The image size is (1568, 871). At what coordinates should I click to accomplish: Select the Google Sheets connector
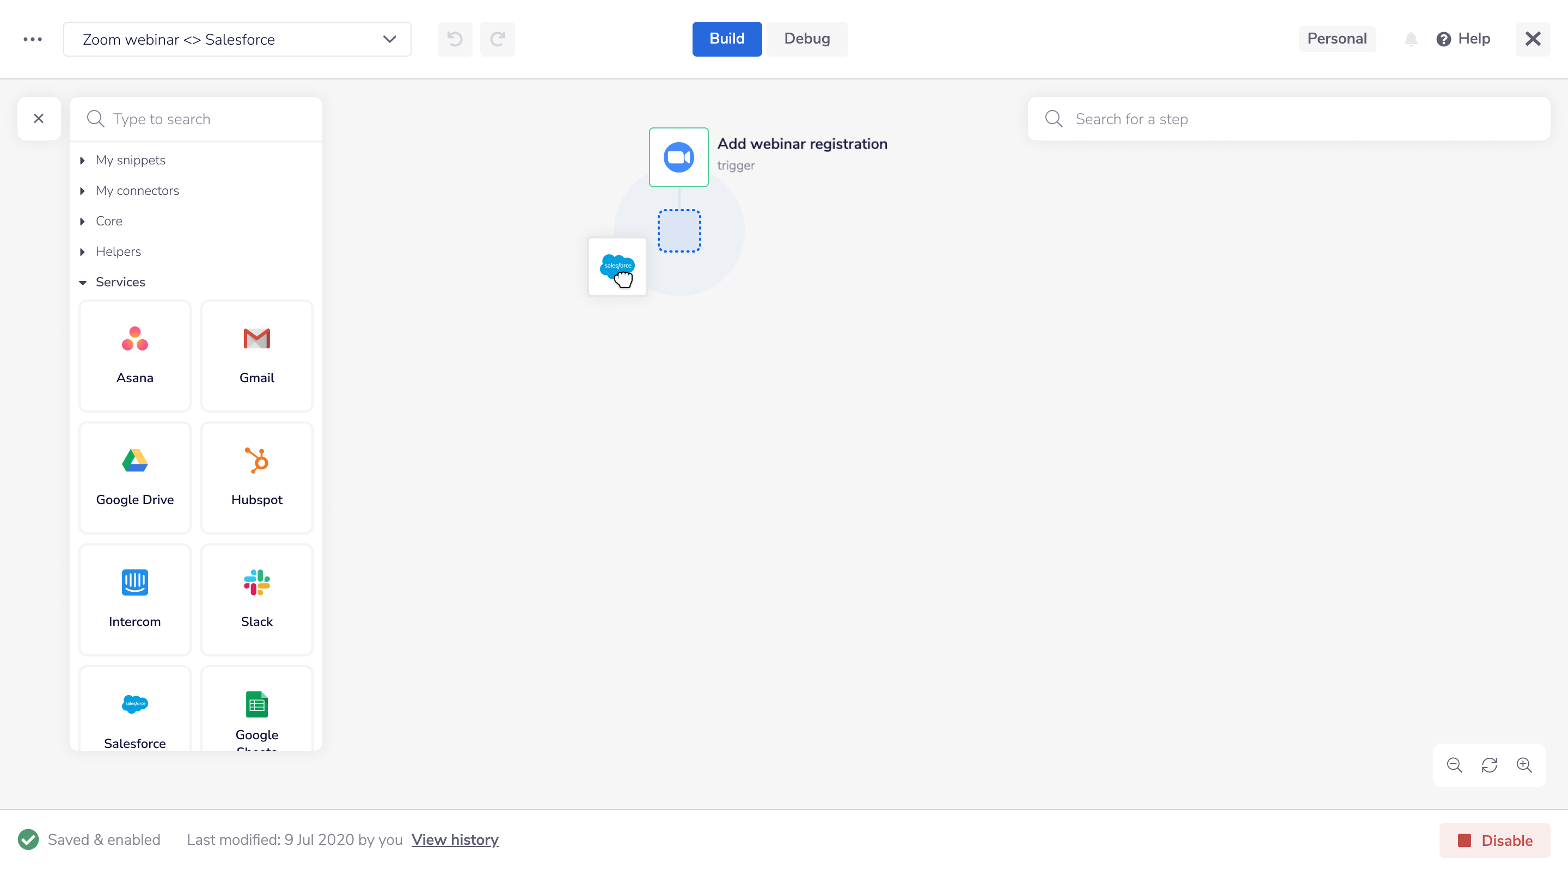(257, 709)
